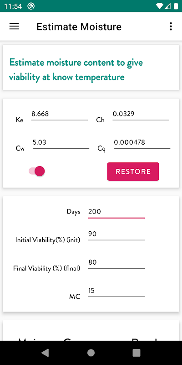Screen dimensions: 182x365
Task: Edit the Cw field showing 5.03
Action: (61, 143)
